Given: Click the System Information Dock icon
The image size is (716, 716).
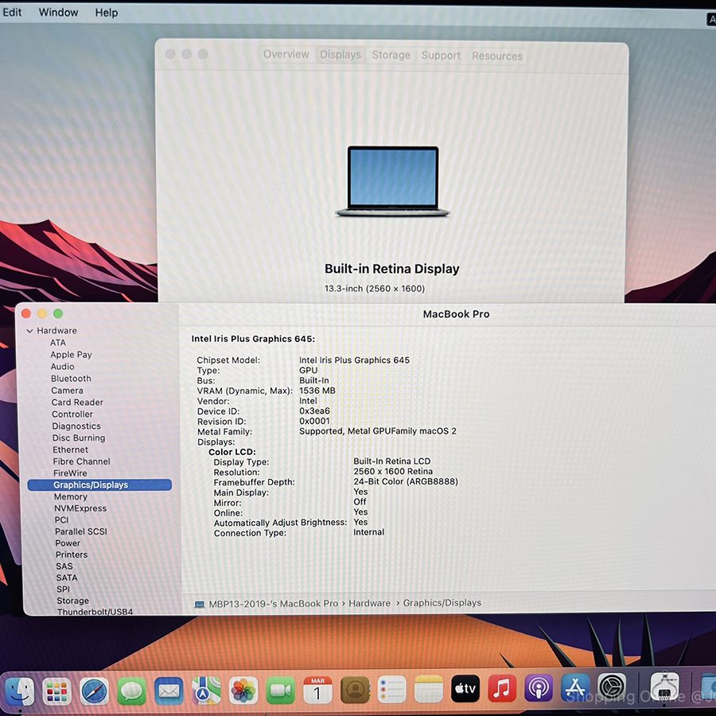Looking at the screenshot, I should pos(664,686).
